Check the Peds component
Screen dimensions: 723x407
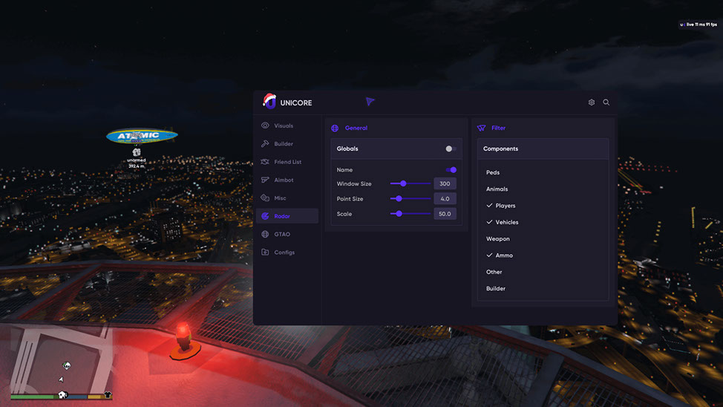coord(492,172)
